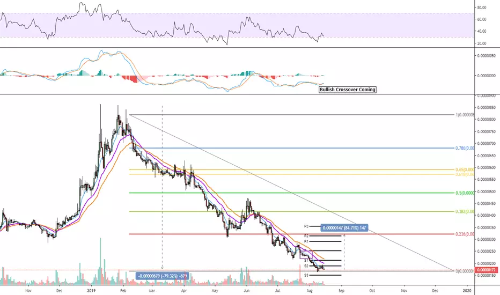Image resolution: width=500 pixels, height=295 pixels.
Task: Select the Fibonacci 0.382 level label
Action: pos(464,211)
